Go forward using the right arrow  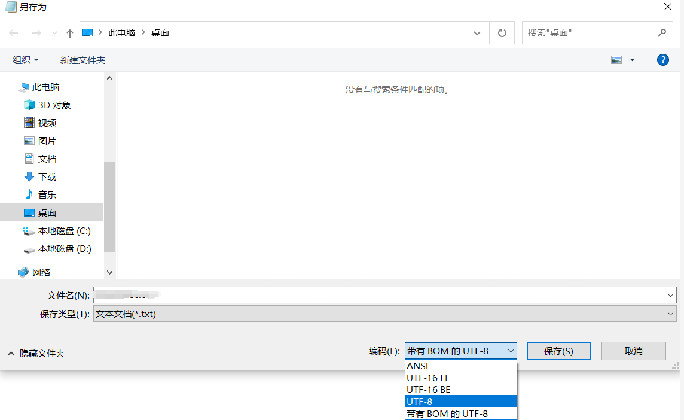pos(36,33)
